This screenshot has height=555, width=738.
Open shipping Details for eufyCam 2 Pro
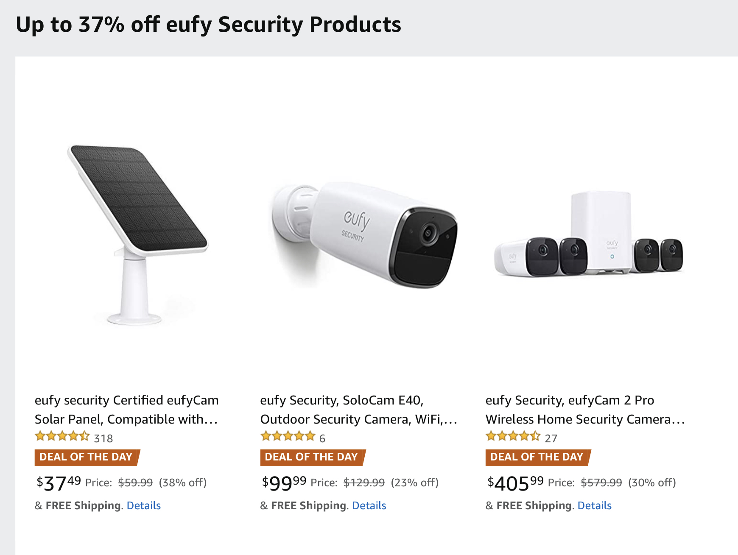(x=594, y=505)
